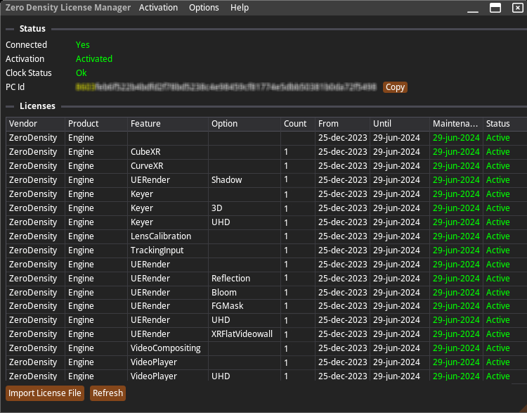Click the blurred PC Id value
This screenshot has width=527, height=413.
click(226, 87)
